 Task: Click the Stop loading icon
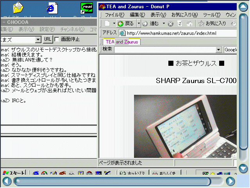pos(170,24)
